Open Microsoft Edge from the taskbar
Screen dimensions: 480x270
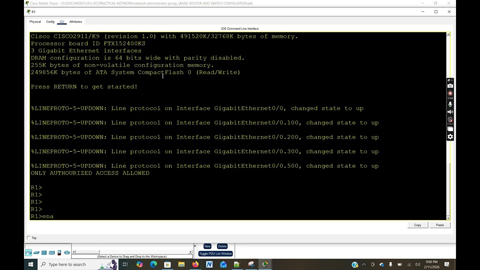153,264
